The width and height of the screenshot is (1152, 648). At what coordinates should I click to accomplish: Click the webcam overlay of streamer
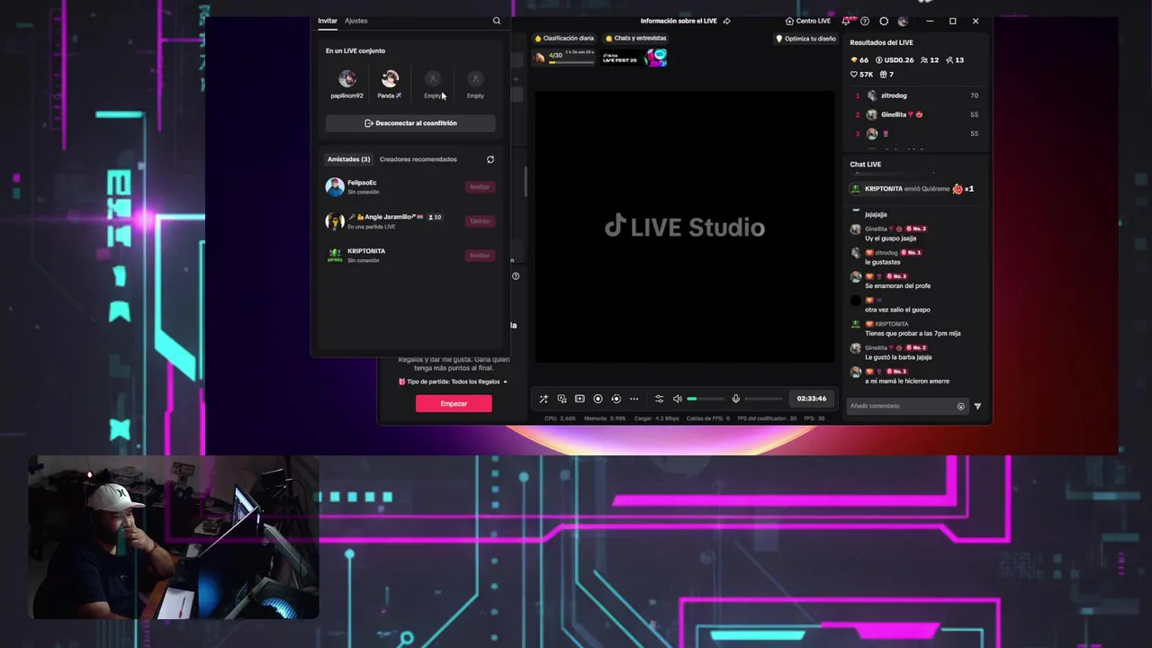pyautogui.click(x=174, y=537)
